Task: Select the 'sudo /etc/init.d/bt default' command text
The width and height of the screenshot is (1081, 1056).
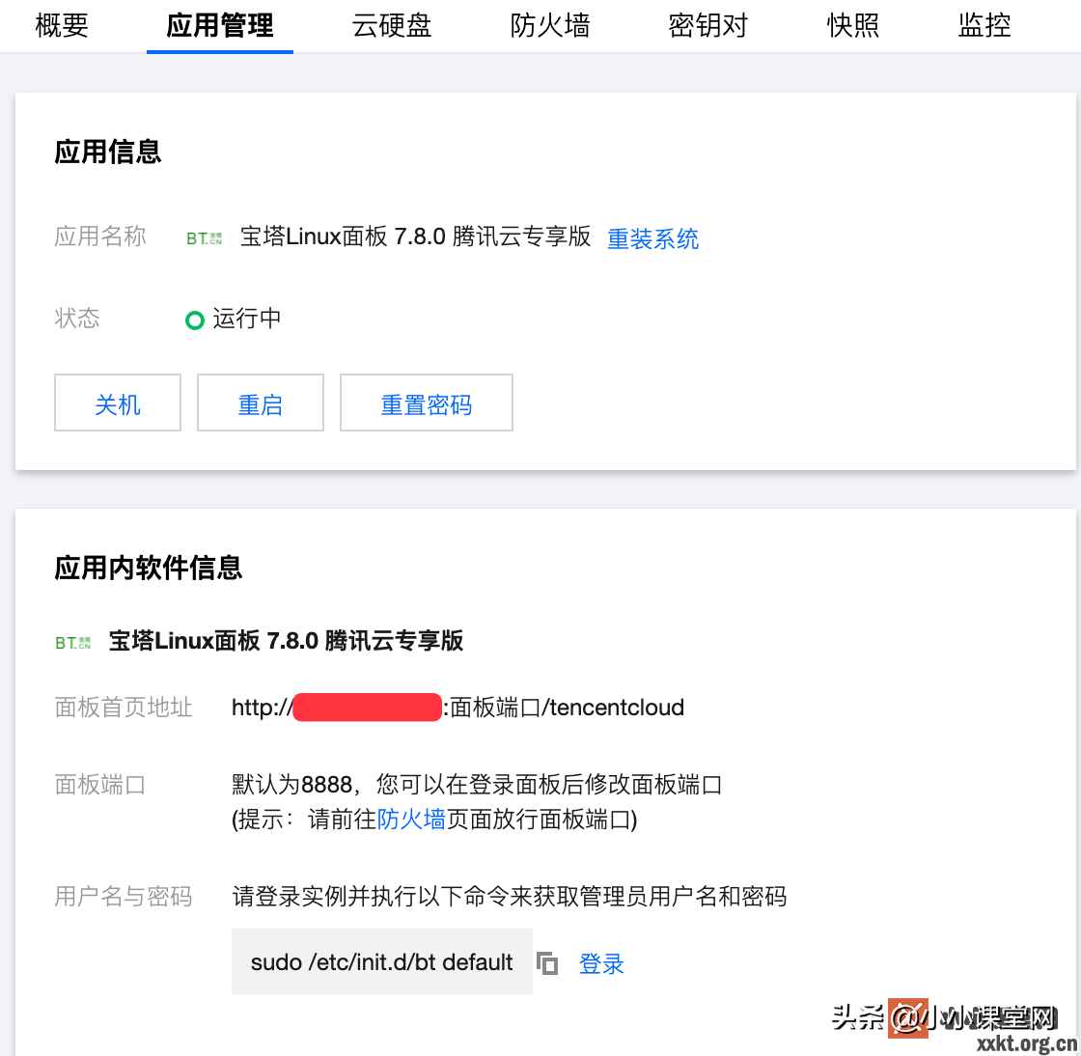Action: pyautogui.click(x=382, y=961)
